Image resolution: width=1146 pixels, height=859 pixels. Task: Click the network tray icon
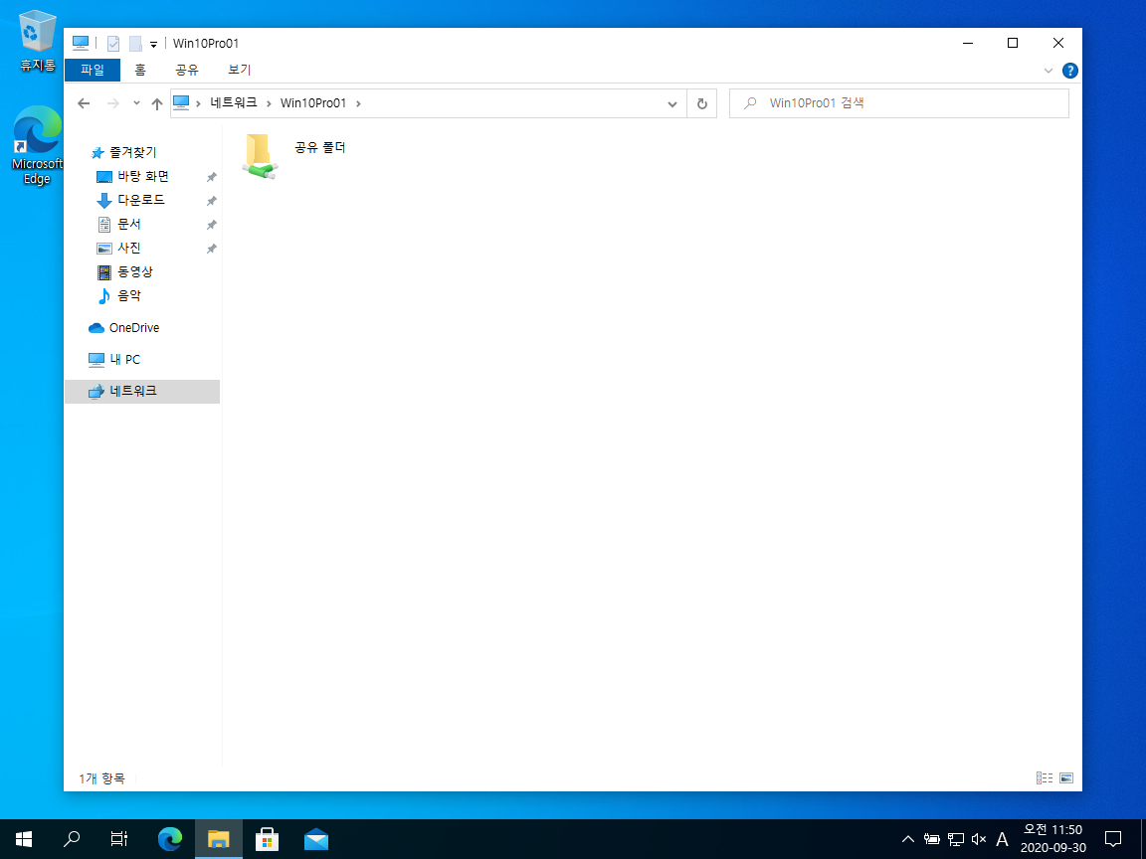coord(955,839)
